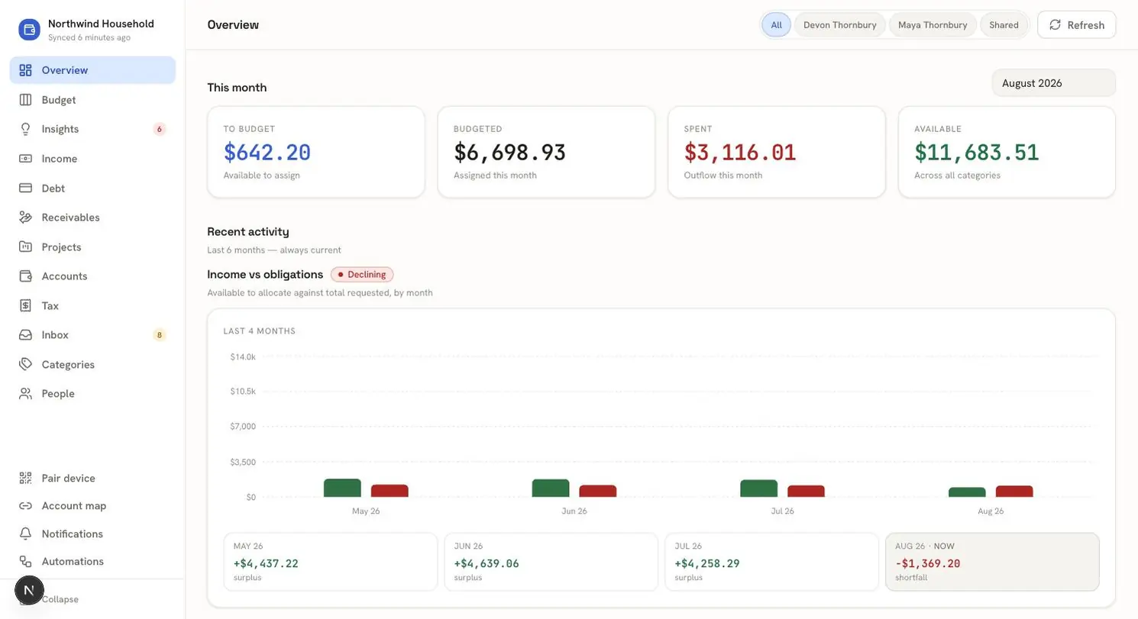The width and height of the screenshot is (1138, 619).
Task: Click the Notifications bell icon
Action: [25, 534]
